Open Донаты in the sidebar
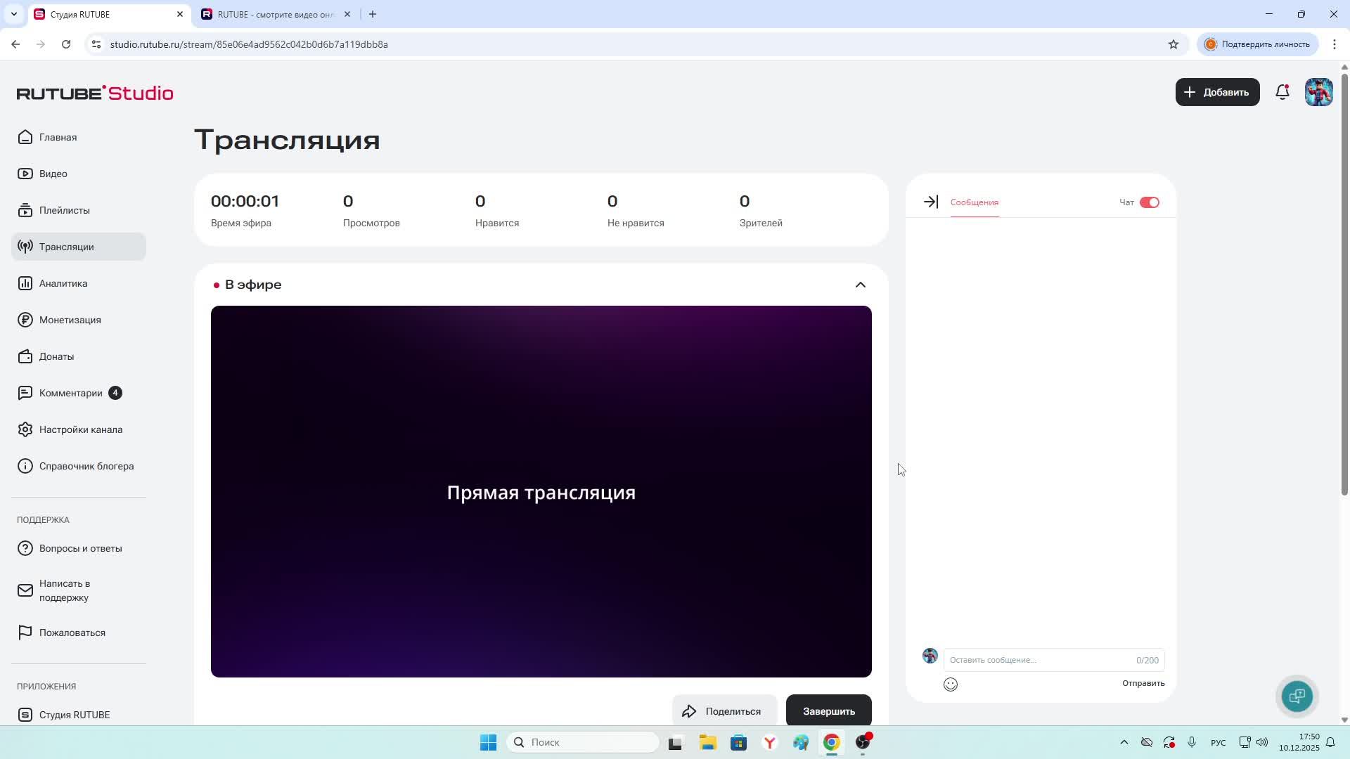1350x759 pixels. click(56, 356)
